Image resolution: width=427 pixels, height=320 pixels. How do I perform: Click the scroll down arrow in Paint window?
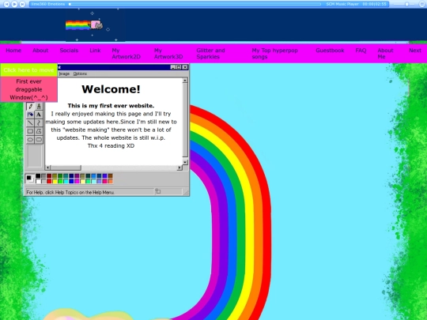pyautogui.click(x=185, y=162)
